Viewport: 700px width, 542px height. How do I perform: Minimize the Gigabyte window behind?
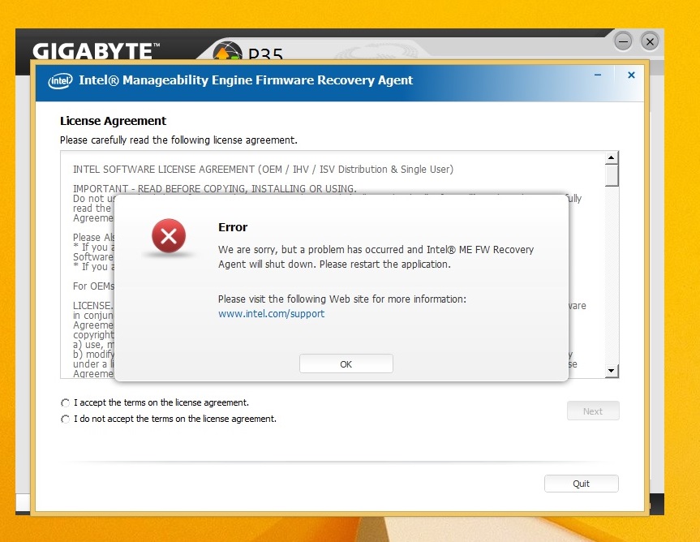click(x=623, y=42)
